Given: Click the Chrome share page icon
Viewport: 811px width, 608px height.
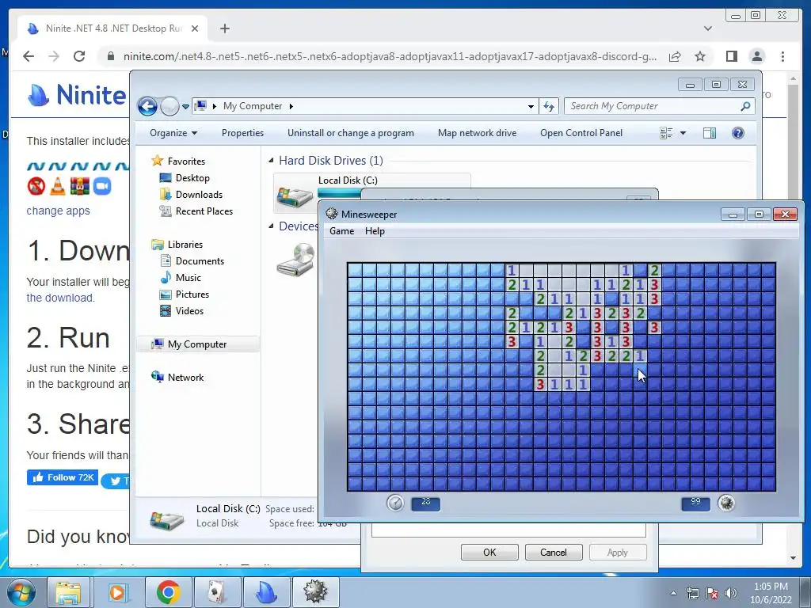Looking at the screenshot, I should click(x=675, y=56).
